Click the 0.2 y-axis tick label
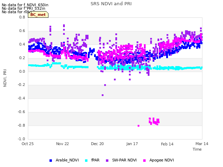Screen dimensions: 223x167 pyautogui.click(x=22, y=58)
